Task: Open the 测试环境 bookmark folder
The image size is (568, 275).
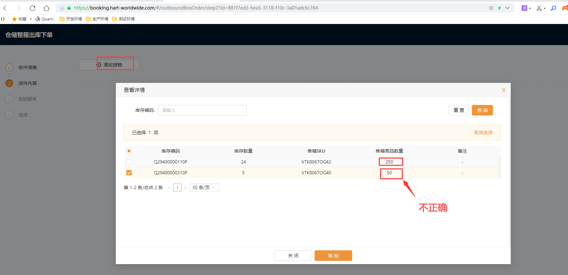Action: (123, 19)
